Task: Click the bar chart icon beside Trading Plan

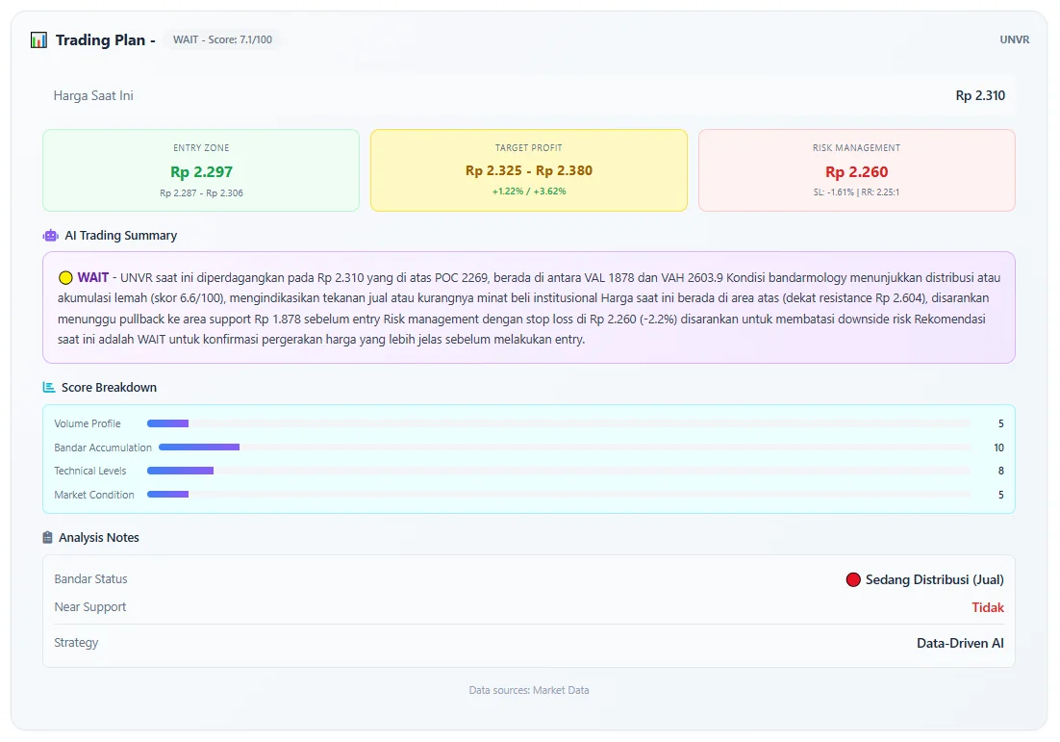Action: tap(38, 40)
